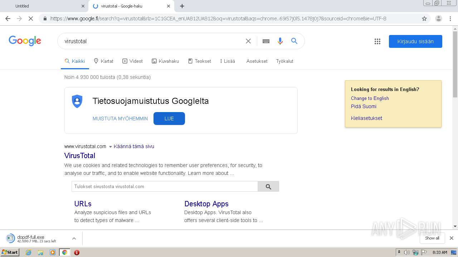This screenshot has width=458, height=257.
Task: Open the Windows Start menu
Action: [10, 252]
